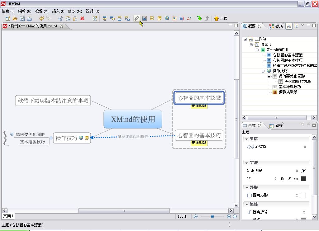Image resolution: width=319 pixels, height=231 pixels.
Task: Click the Insert subtopic toolbar icon
Action: [x=112, y=18]
